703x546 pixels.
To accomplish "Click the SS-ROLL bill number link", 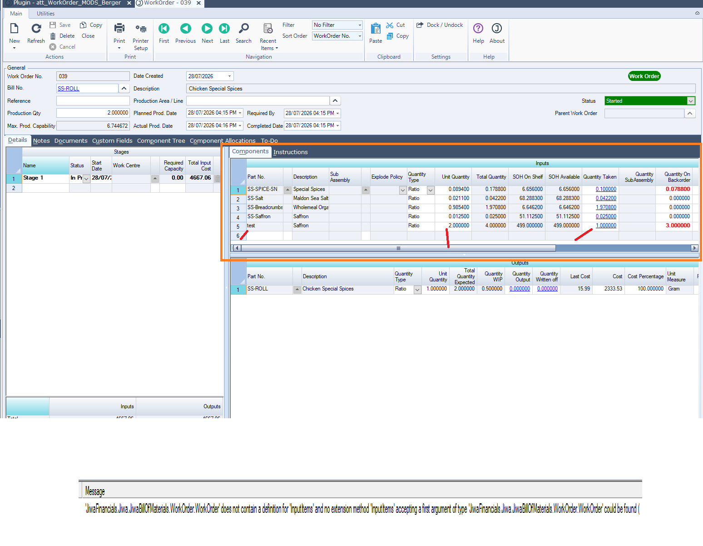I will pos(69,89).
